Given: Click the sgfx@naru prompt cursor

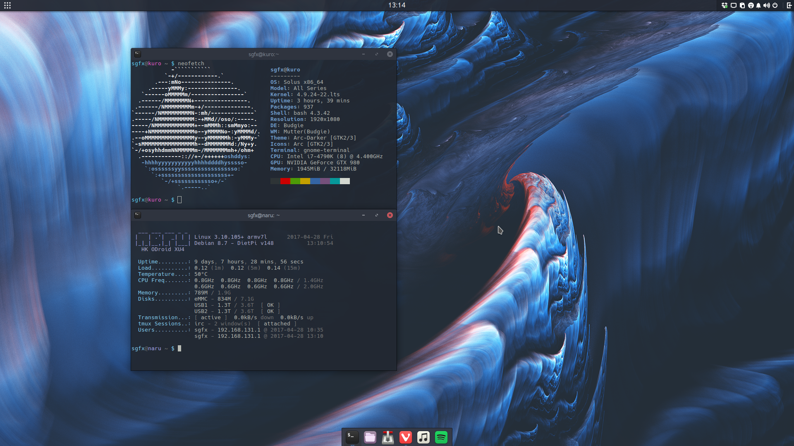Looking at the screenshot, I should (179, 348).
